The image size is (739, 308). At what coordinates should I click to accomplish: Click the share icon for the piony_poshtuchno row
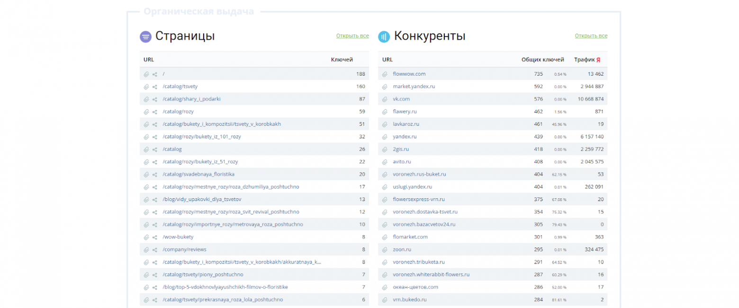pyautogui.click(x=155, y=275)
